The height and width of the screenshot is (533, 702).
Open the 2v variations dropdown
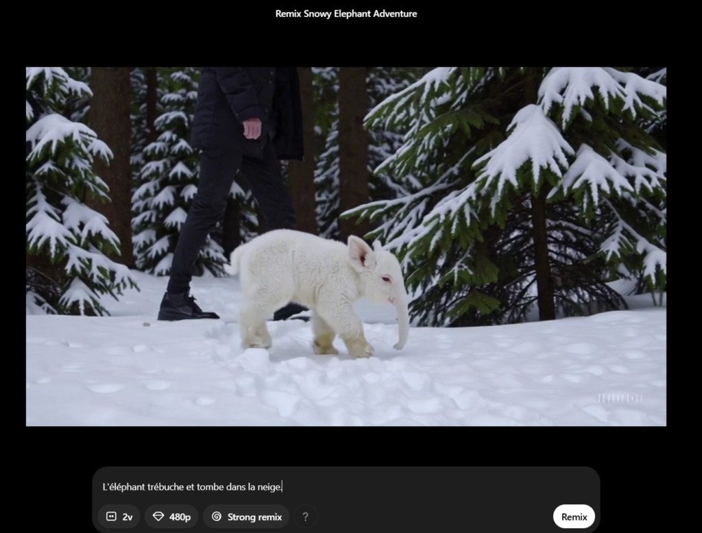pyautogui.click(x=119, y=517)
